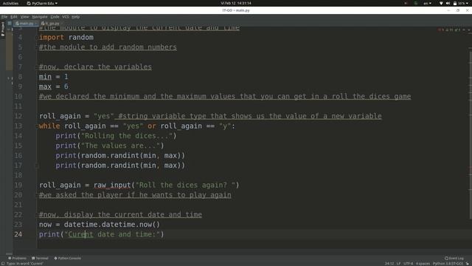Click the 4 spaces indent indicator
The image size is (472, 266).
[x=423, y=264]
